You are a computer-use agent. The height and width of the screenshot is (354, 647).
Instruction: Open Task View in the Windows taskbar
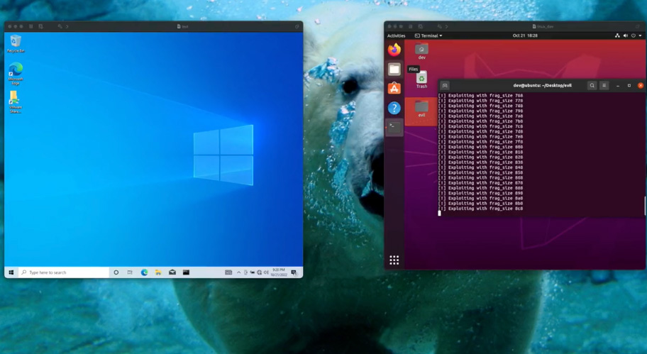pyautogui.click(x=130, y=272)
